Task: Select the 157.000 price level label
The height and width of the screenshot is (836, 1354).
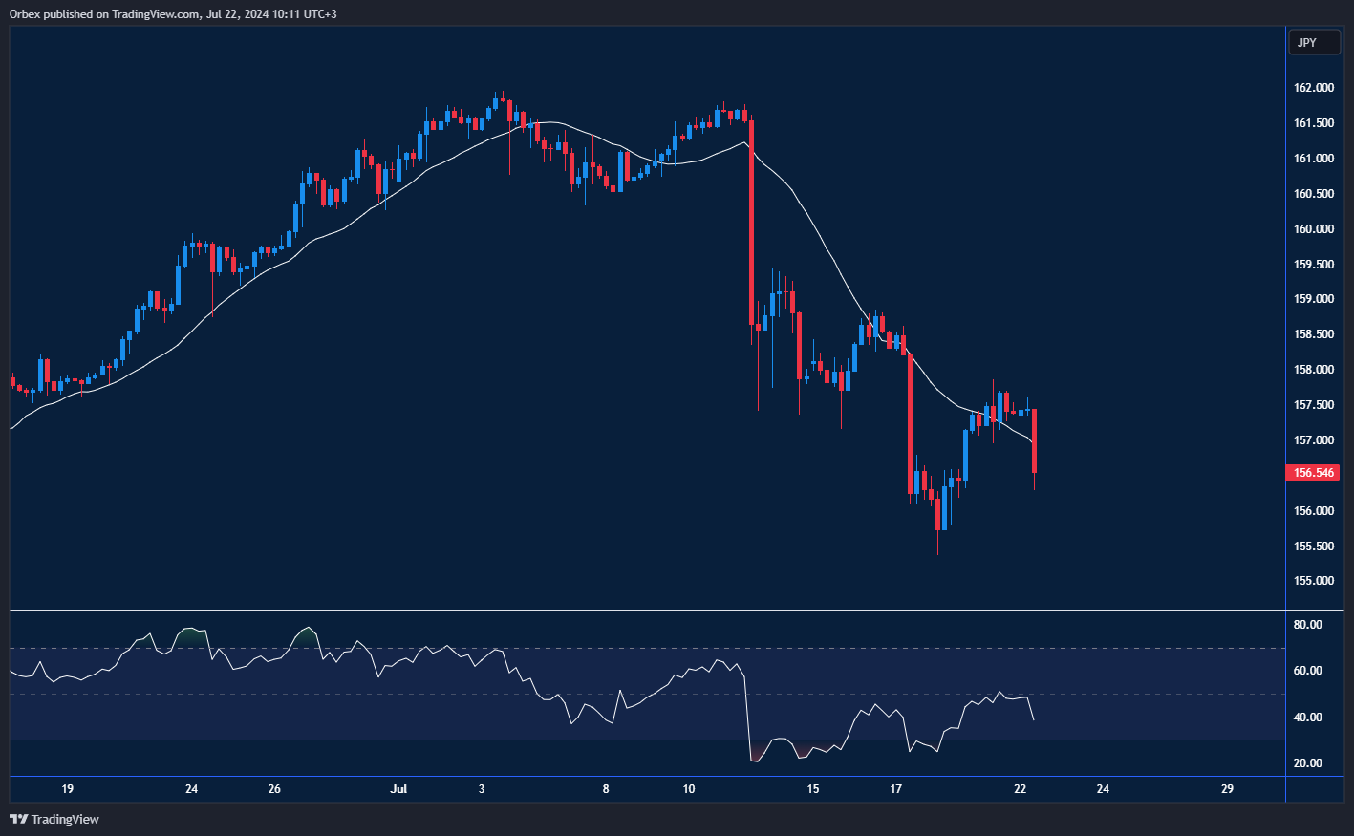Action: click(1314, 440)
